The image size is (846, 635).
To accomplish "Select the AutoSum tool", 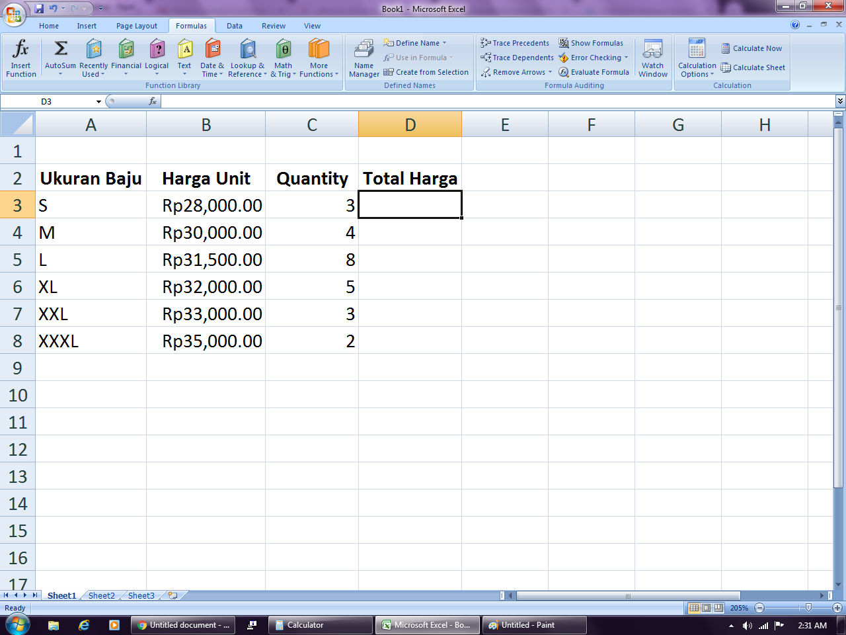I will point(61,56).
